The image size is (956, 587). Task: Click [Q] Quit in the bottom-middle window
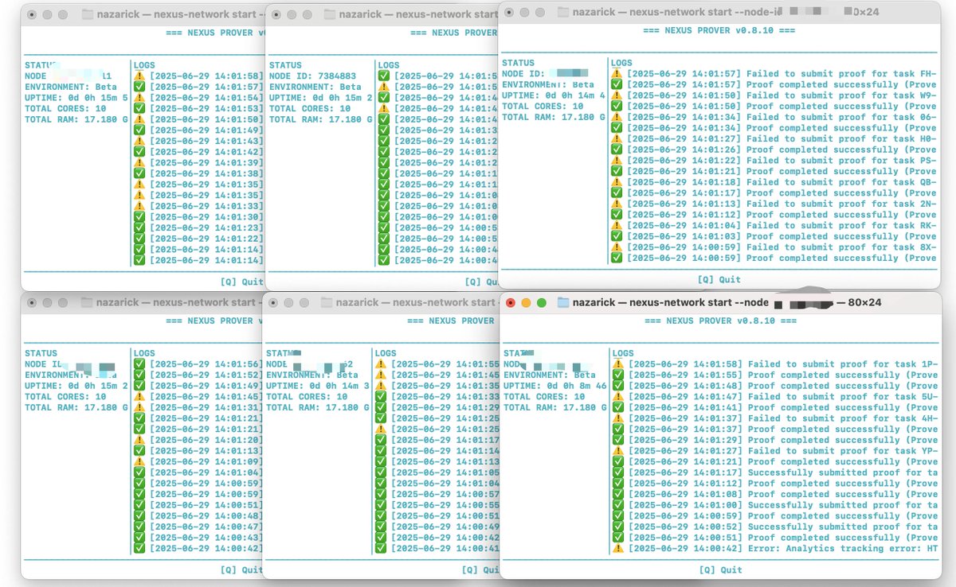point(479,570)
